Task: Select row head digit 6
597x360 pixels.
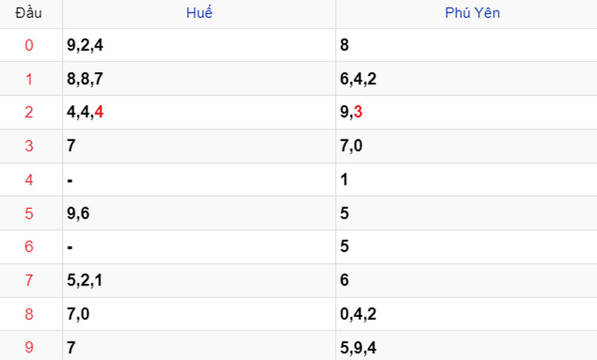Action: click(x=29, y=247)
